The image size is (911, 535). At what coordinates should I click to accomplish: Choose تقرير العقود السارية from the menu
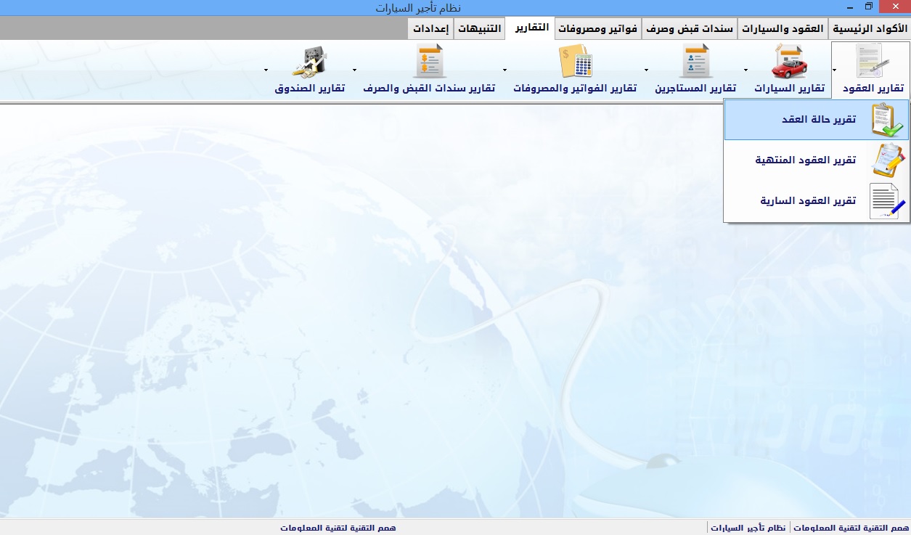pyautogui.click(x=817, y=201)
